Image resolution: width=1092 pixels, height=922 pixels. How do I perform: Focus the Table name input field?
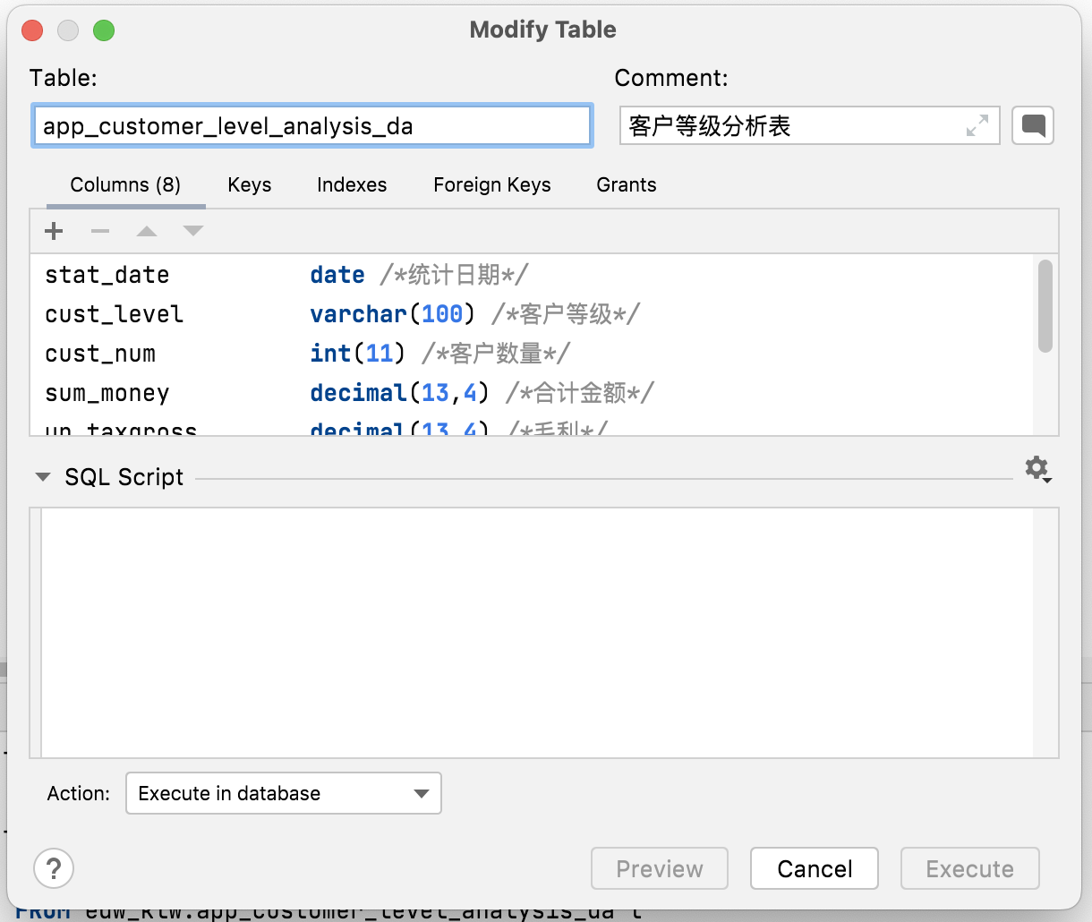click(x=312, y=125)
